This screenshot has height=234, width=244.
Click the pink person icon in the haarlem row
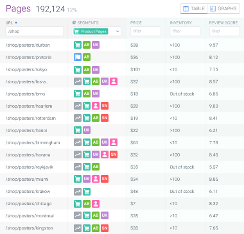tap(96, 106)
